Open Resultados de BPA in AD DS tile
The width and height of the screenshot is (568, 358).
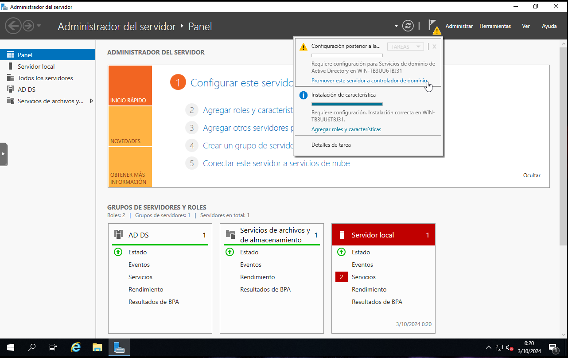(x=154, y=302)
